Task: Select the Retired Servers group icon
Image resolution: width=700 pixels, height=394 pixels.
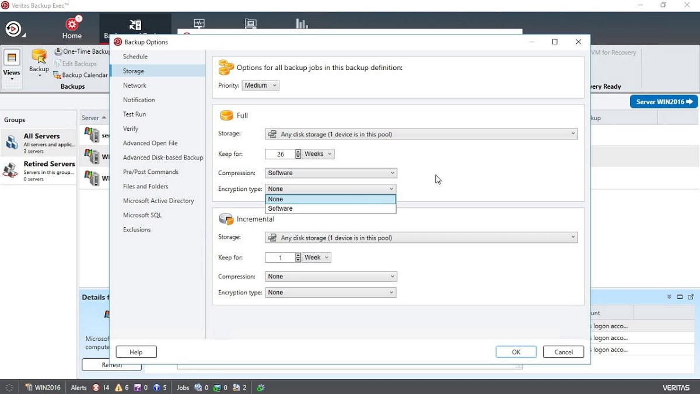Action: click(11, 170)
